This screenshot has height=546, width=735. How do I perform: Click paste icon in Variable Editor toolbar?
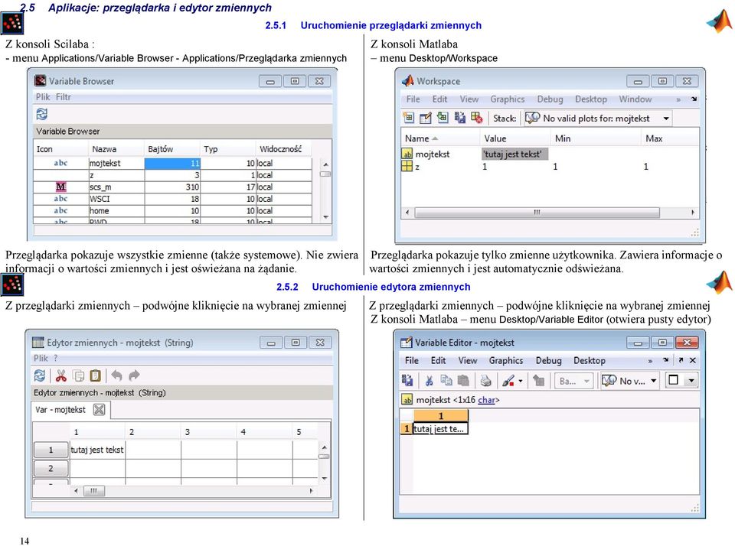[463, 380]
